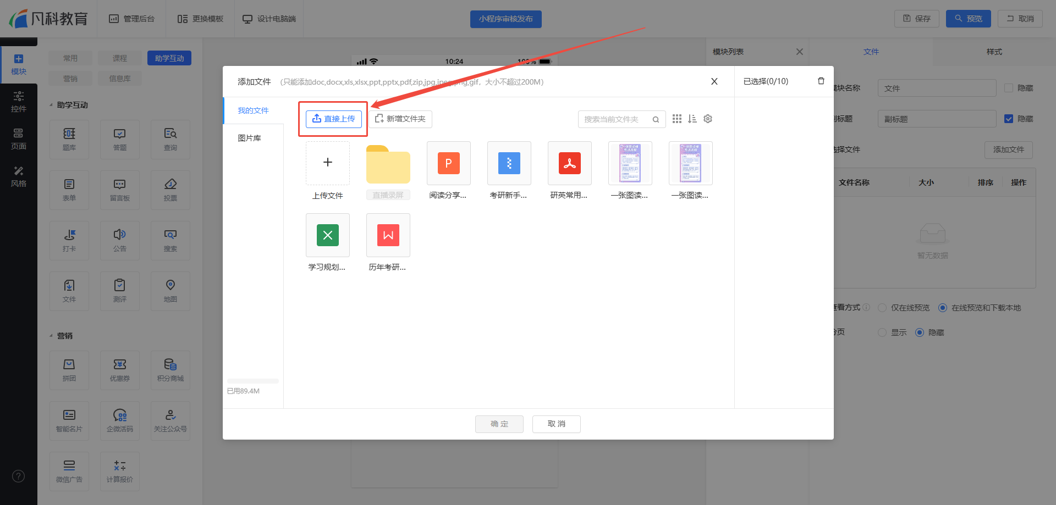Select the WPS document 历年考研
The image size is (1056, 505).
tap(388, 235)
